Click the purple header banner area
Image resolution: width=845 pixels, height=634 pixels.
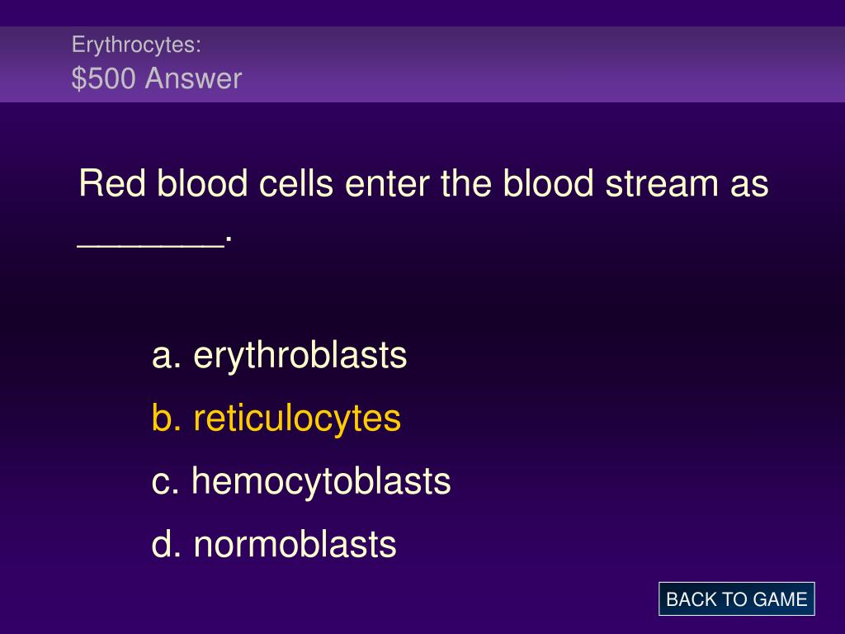(422, 64)
